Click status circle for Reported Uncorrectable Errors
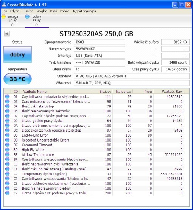This screenshot has width=193, height=210. point(7,140)
